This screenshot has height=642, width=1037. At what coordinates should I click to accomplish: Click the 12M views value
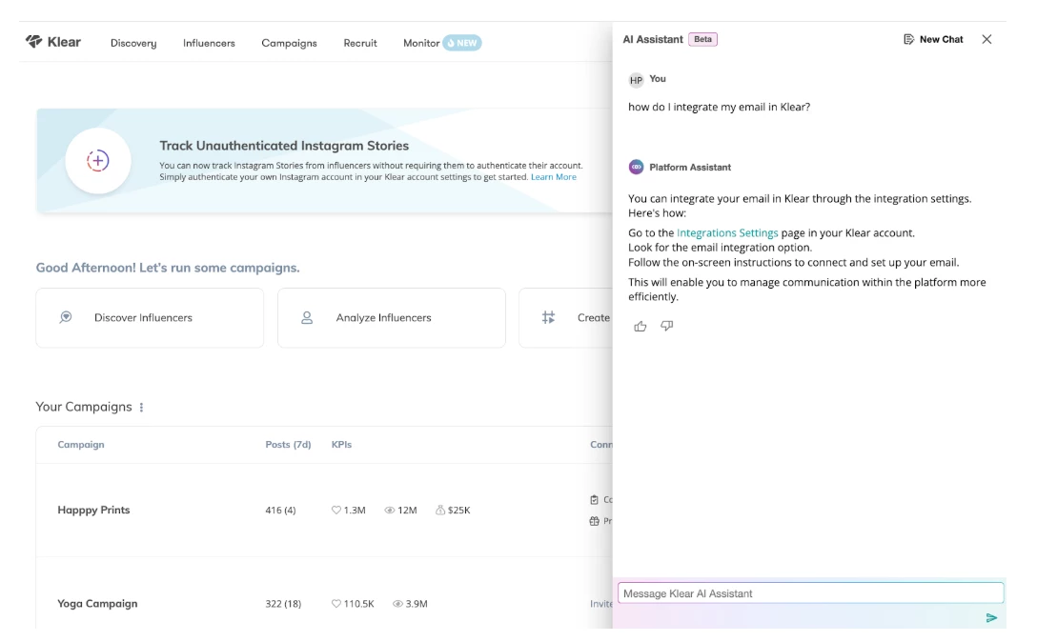(x=407, y=511)
